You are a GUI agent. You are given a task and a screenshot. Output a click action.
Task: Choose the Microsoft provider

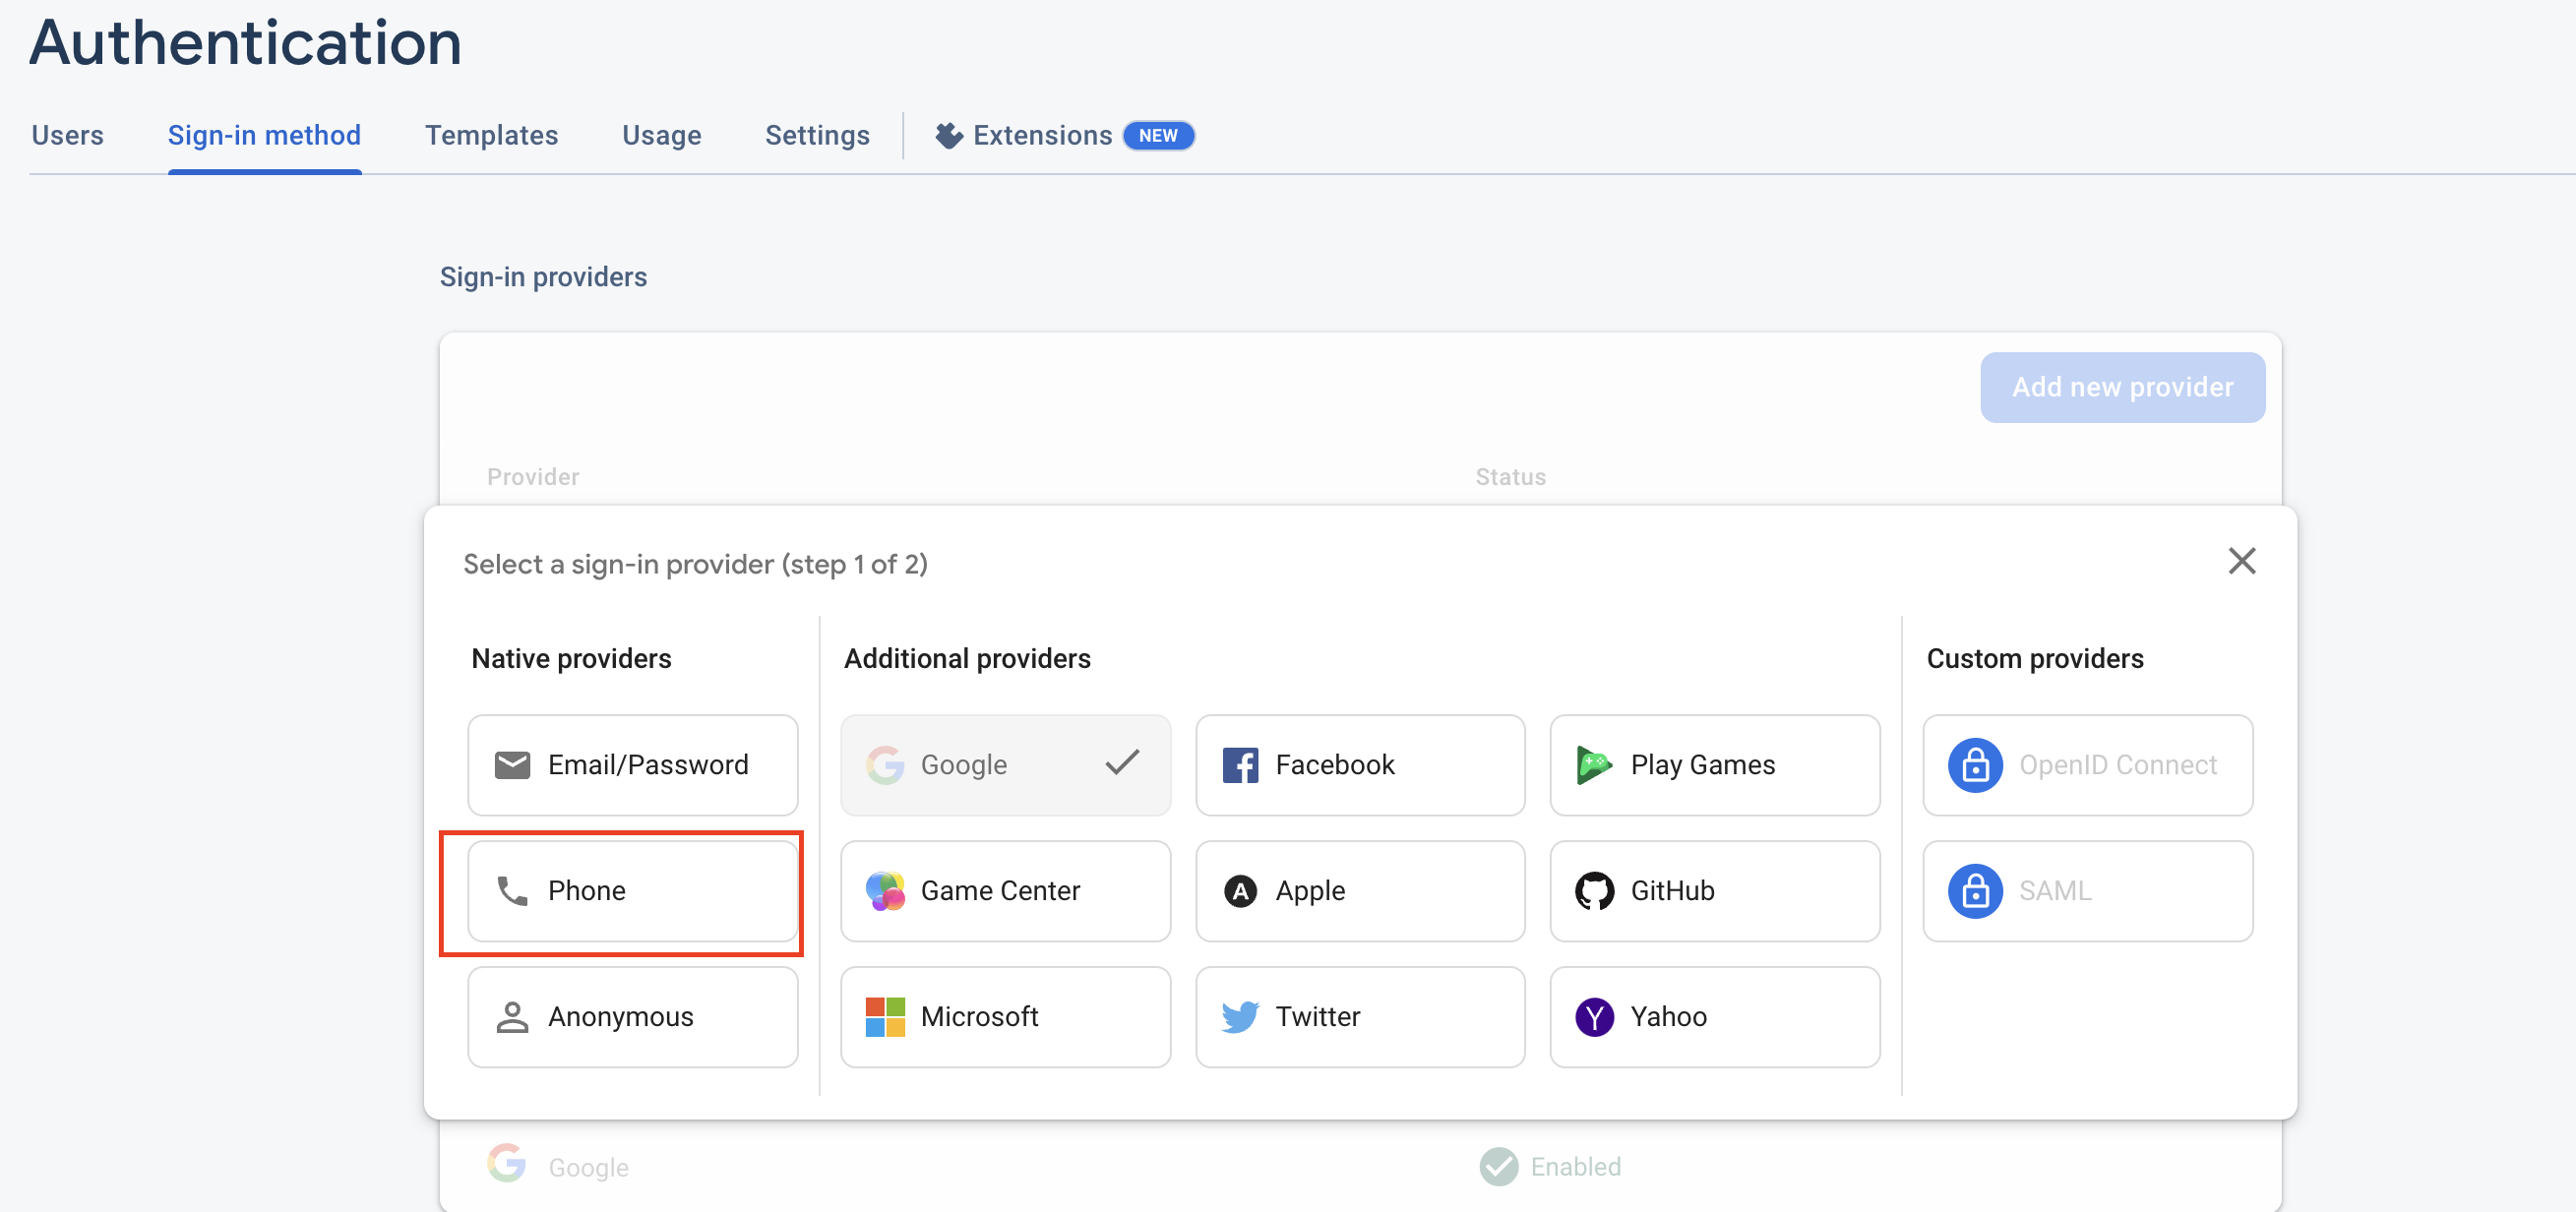tap(1004, 1016)
